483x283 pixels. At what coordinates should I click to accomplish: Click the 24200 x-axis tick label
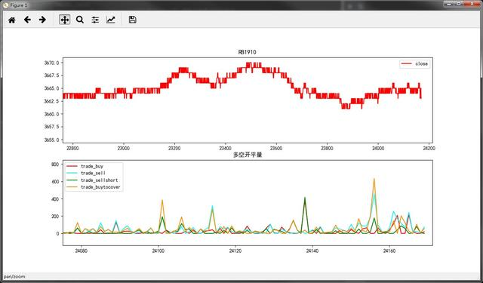click(429, 148)
